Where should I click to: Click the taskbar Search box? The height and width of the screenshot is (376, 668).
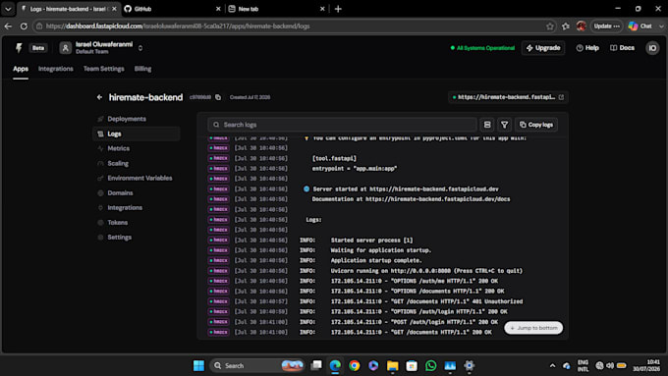pos(257,365)
